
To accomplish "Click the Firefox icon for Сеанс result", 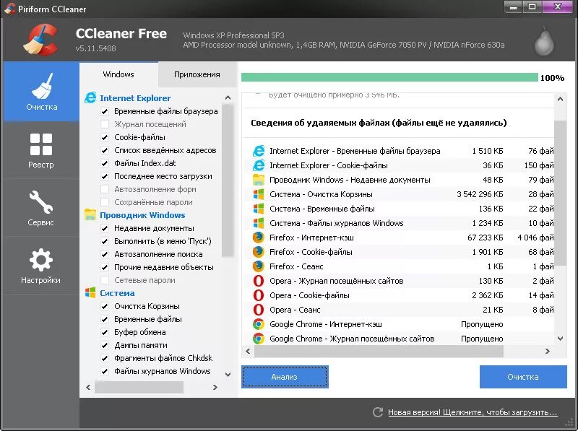I will 259,266.
